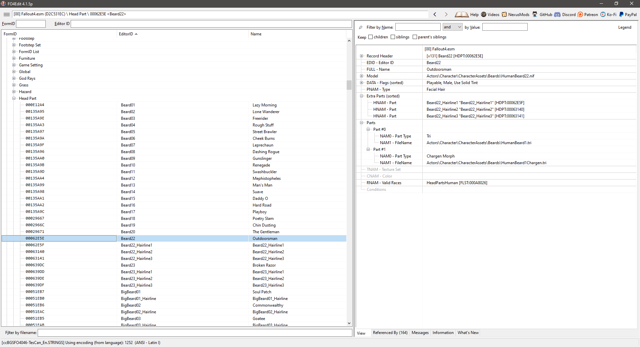Viewport: 640px width, 347px height.
Task: Open the 'and' filter operator dropdown
Action: point(452,27)
